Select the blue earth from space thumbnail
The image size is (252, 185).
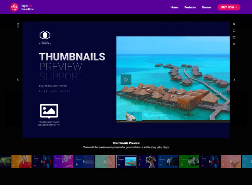click(168, 162)
